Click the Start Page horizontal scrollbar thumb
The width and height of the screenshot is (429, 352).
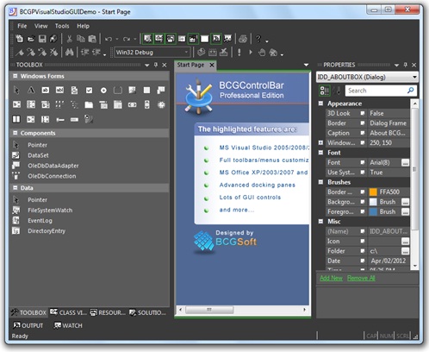point(209,310)
